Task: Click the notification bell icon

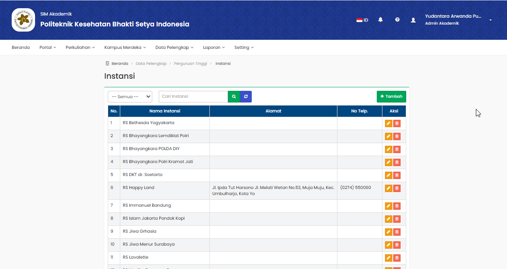Action: (x=380, y=20)
